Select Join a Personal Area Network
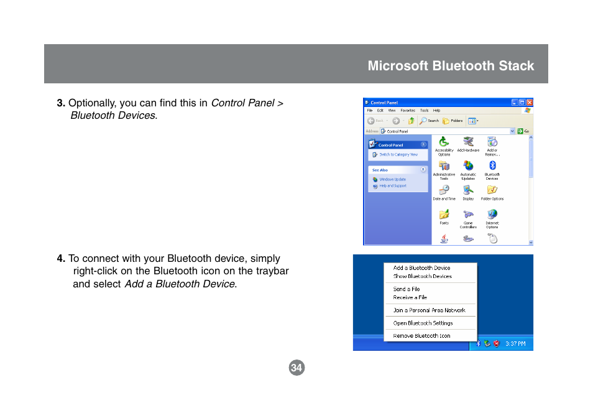The width and height of the screenshot is (593, 413). [x=430, y=310]
